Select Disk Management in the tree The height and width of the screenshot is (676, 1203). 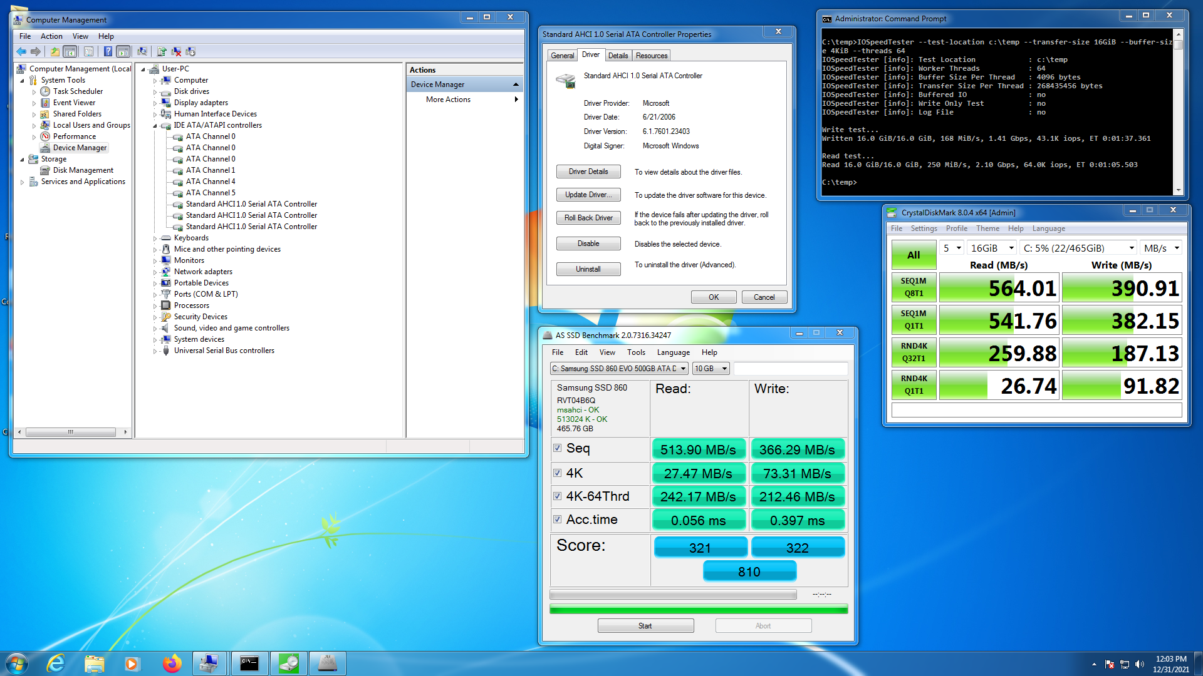tap(83, 170)
